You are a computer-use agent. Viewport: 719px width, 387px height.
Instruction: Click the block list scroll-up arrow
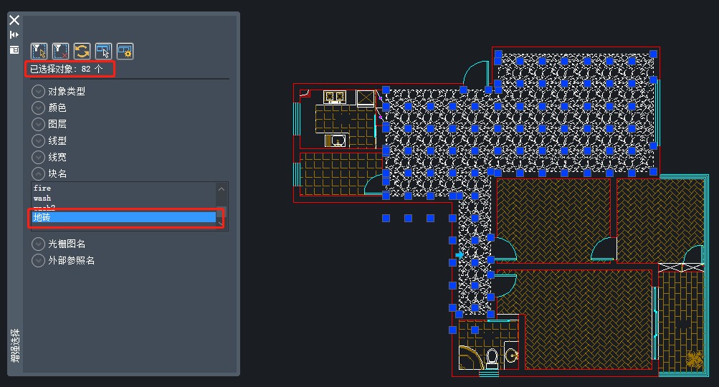[x=222, y=190]
